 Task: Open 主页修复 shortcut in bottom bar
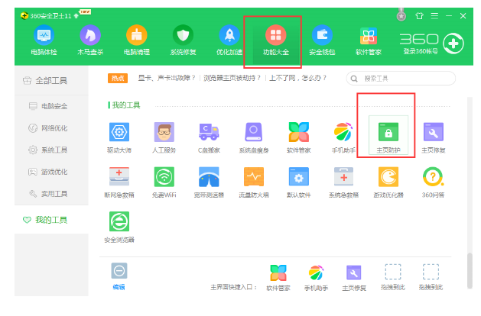[354, 278]
